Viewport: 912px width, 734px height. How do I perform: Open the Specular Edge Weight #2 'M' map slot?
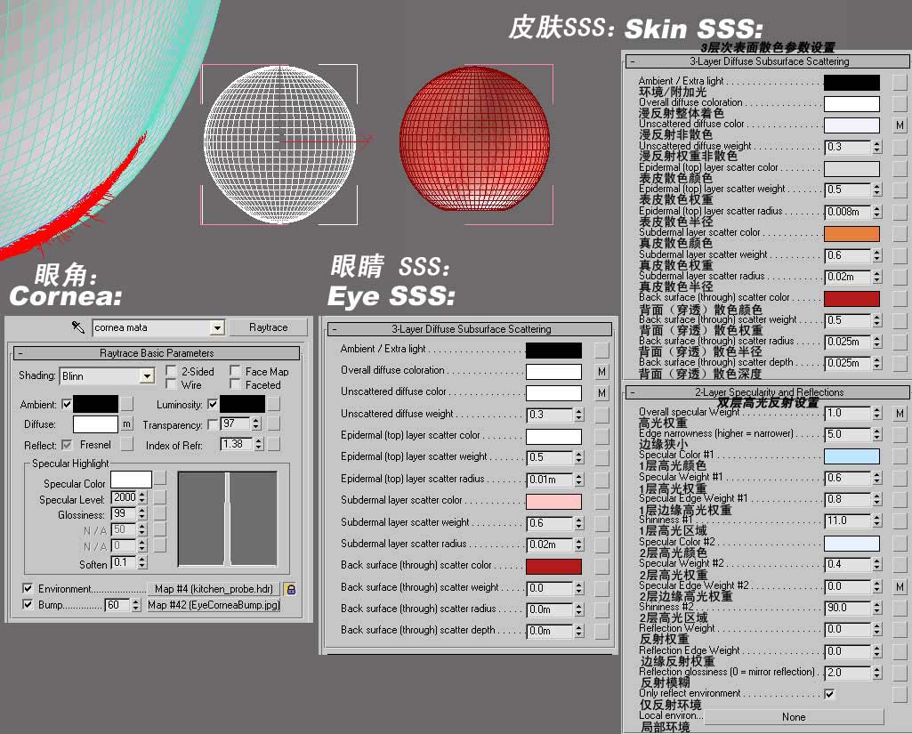pos(900,586)
